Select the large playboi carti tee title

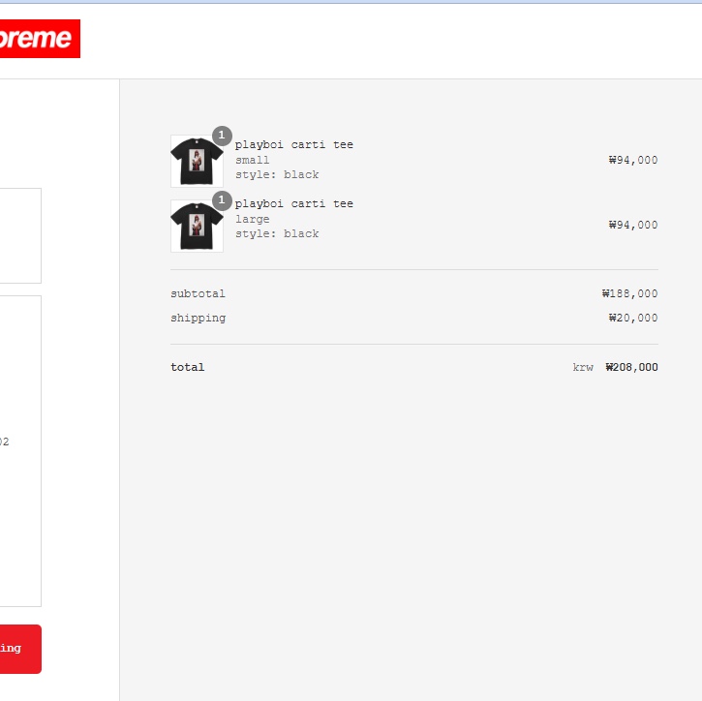(x=294, y=203)
